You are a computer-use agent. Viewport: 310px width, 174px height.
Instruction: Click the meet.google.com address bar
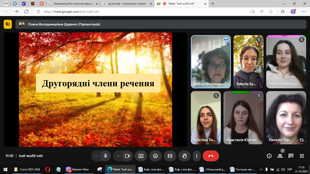pos(127,11)
